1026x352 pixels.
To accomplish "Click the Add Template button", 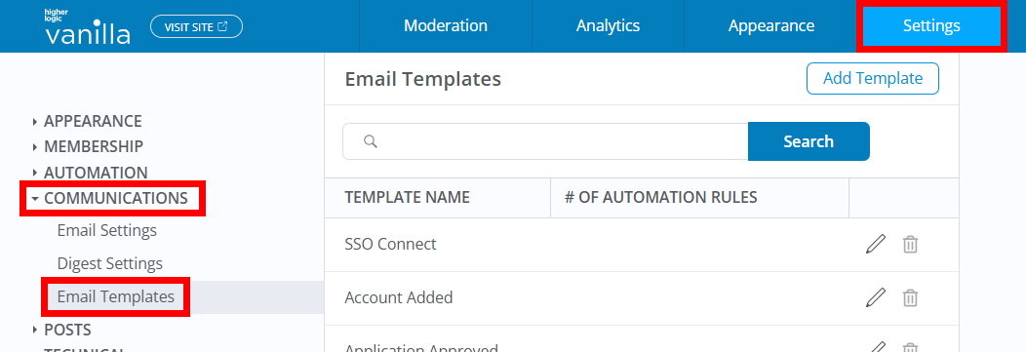I will (x=873, y=79).
